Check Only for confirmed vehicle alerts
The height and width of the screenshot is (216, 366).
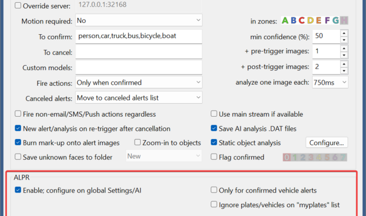pos(214,190)
